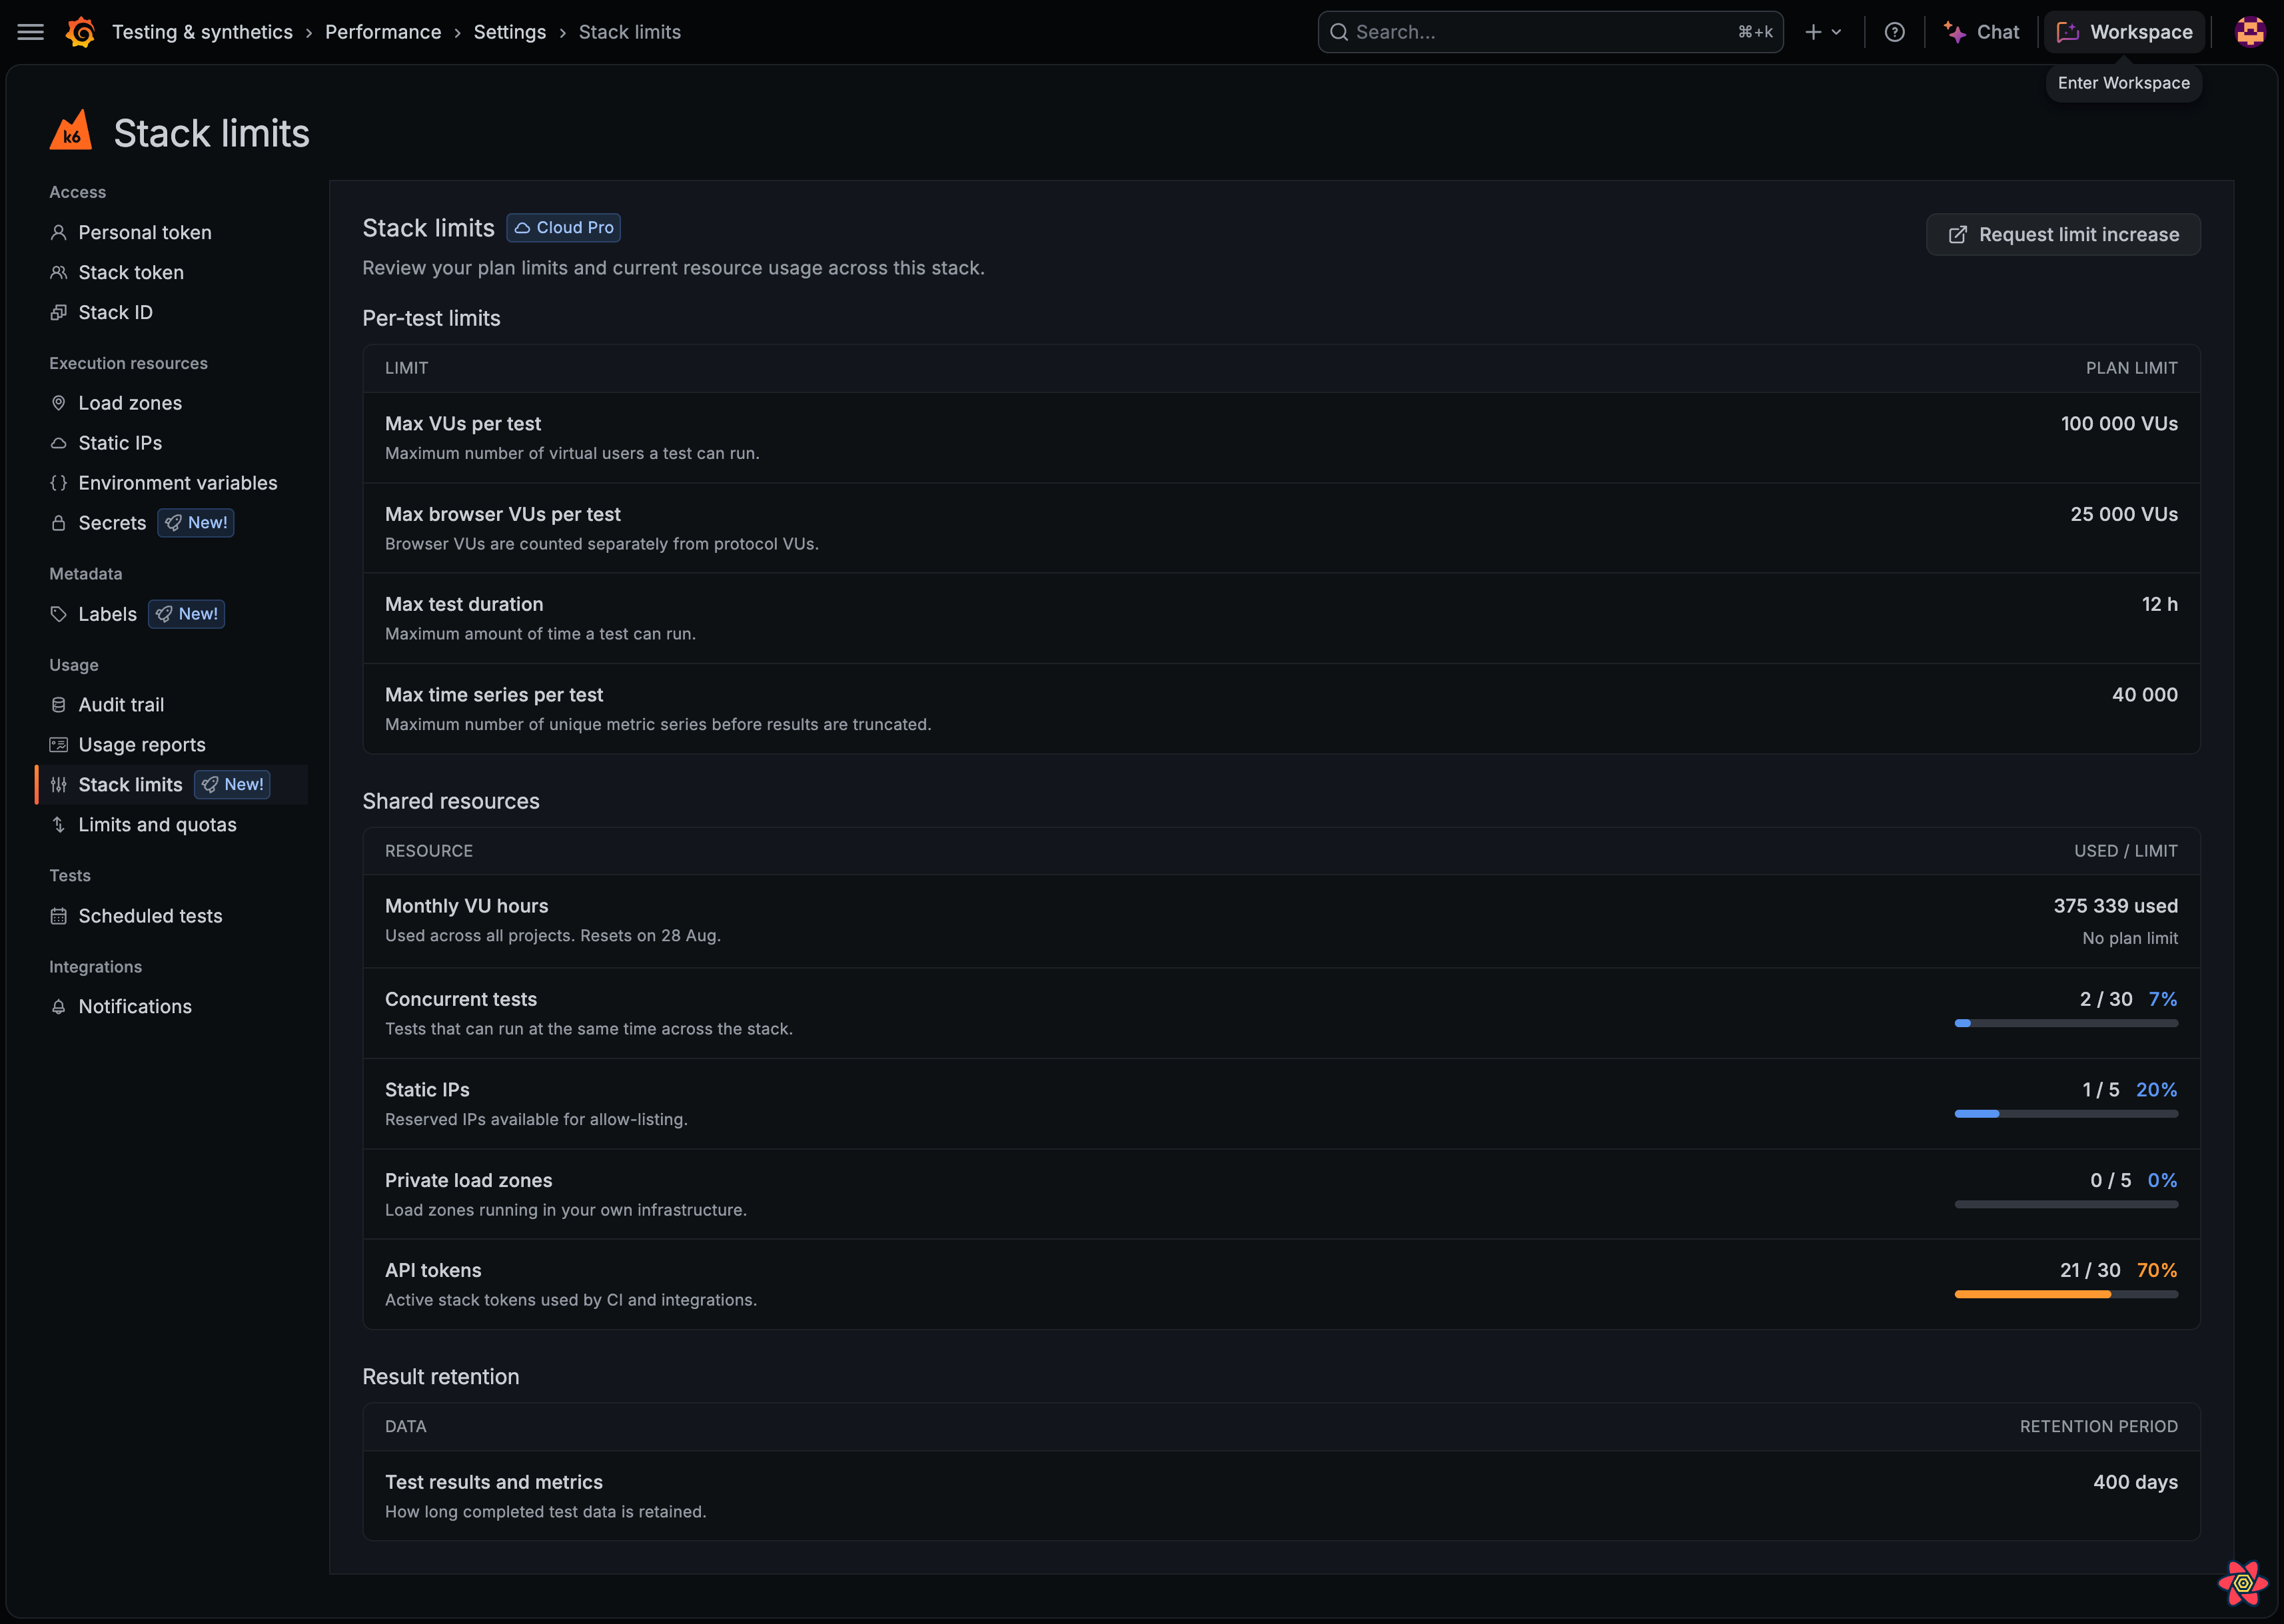Click the Stack token users icon
Image resolution: width=2284 pixels, height=1624 pixels.
point(59,273)
